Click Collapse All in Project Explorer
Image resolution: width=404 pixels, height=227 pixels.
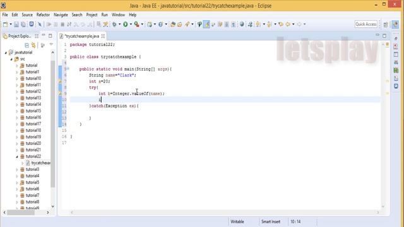pos(27,45)
